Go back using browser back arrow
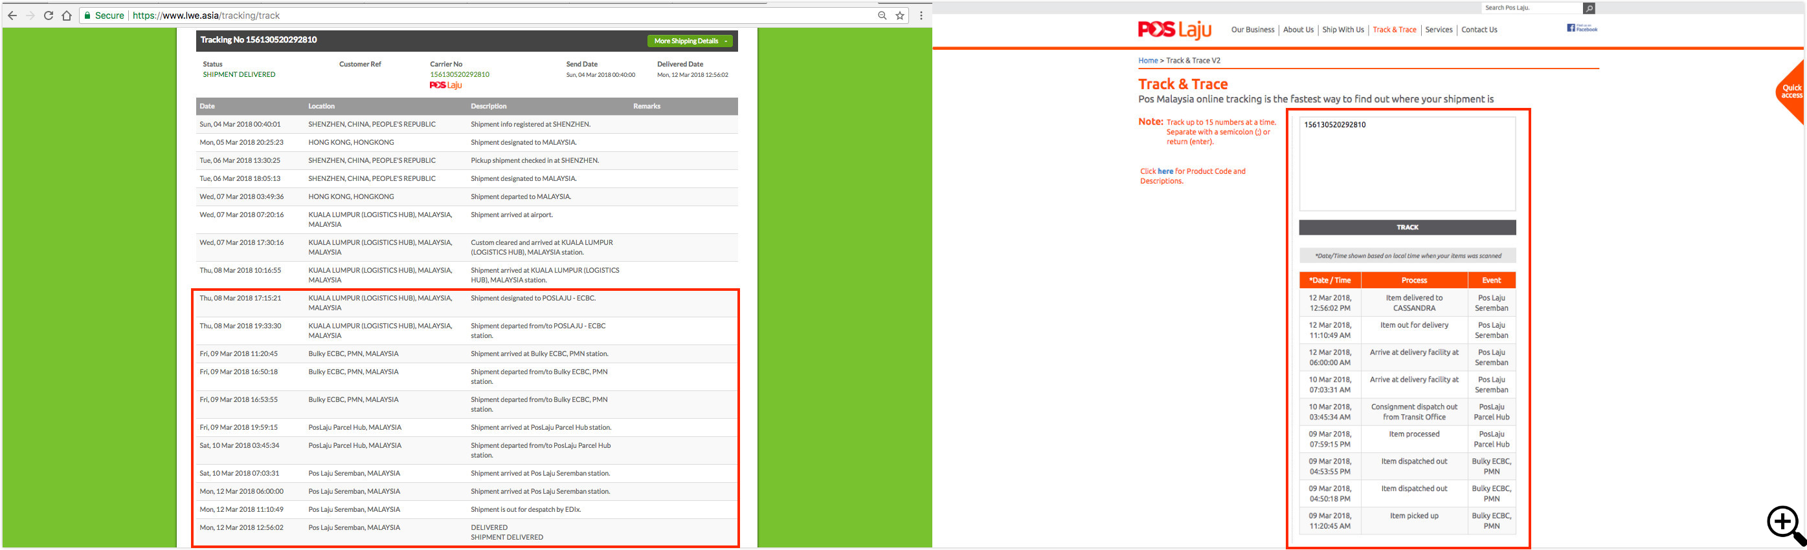The height and width of the screenshot is (550, 1807). (x=12, y=16)
